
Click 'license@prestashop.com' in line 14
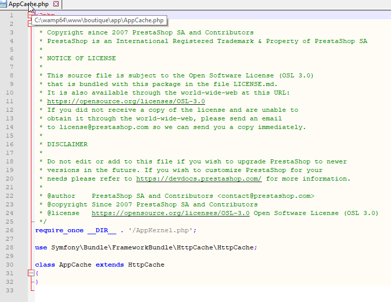pos(104,127)
